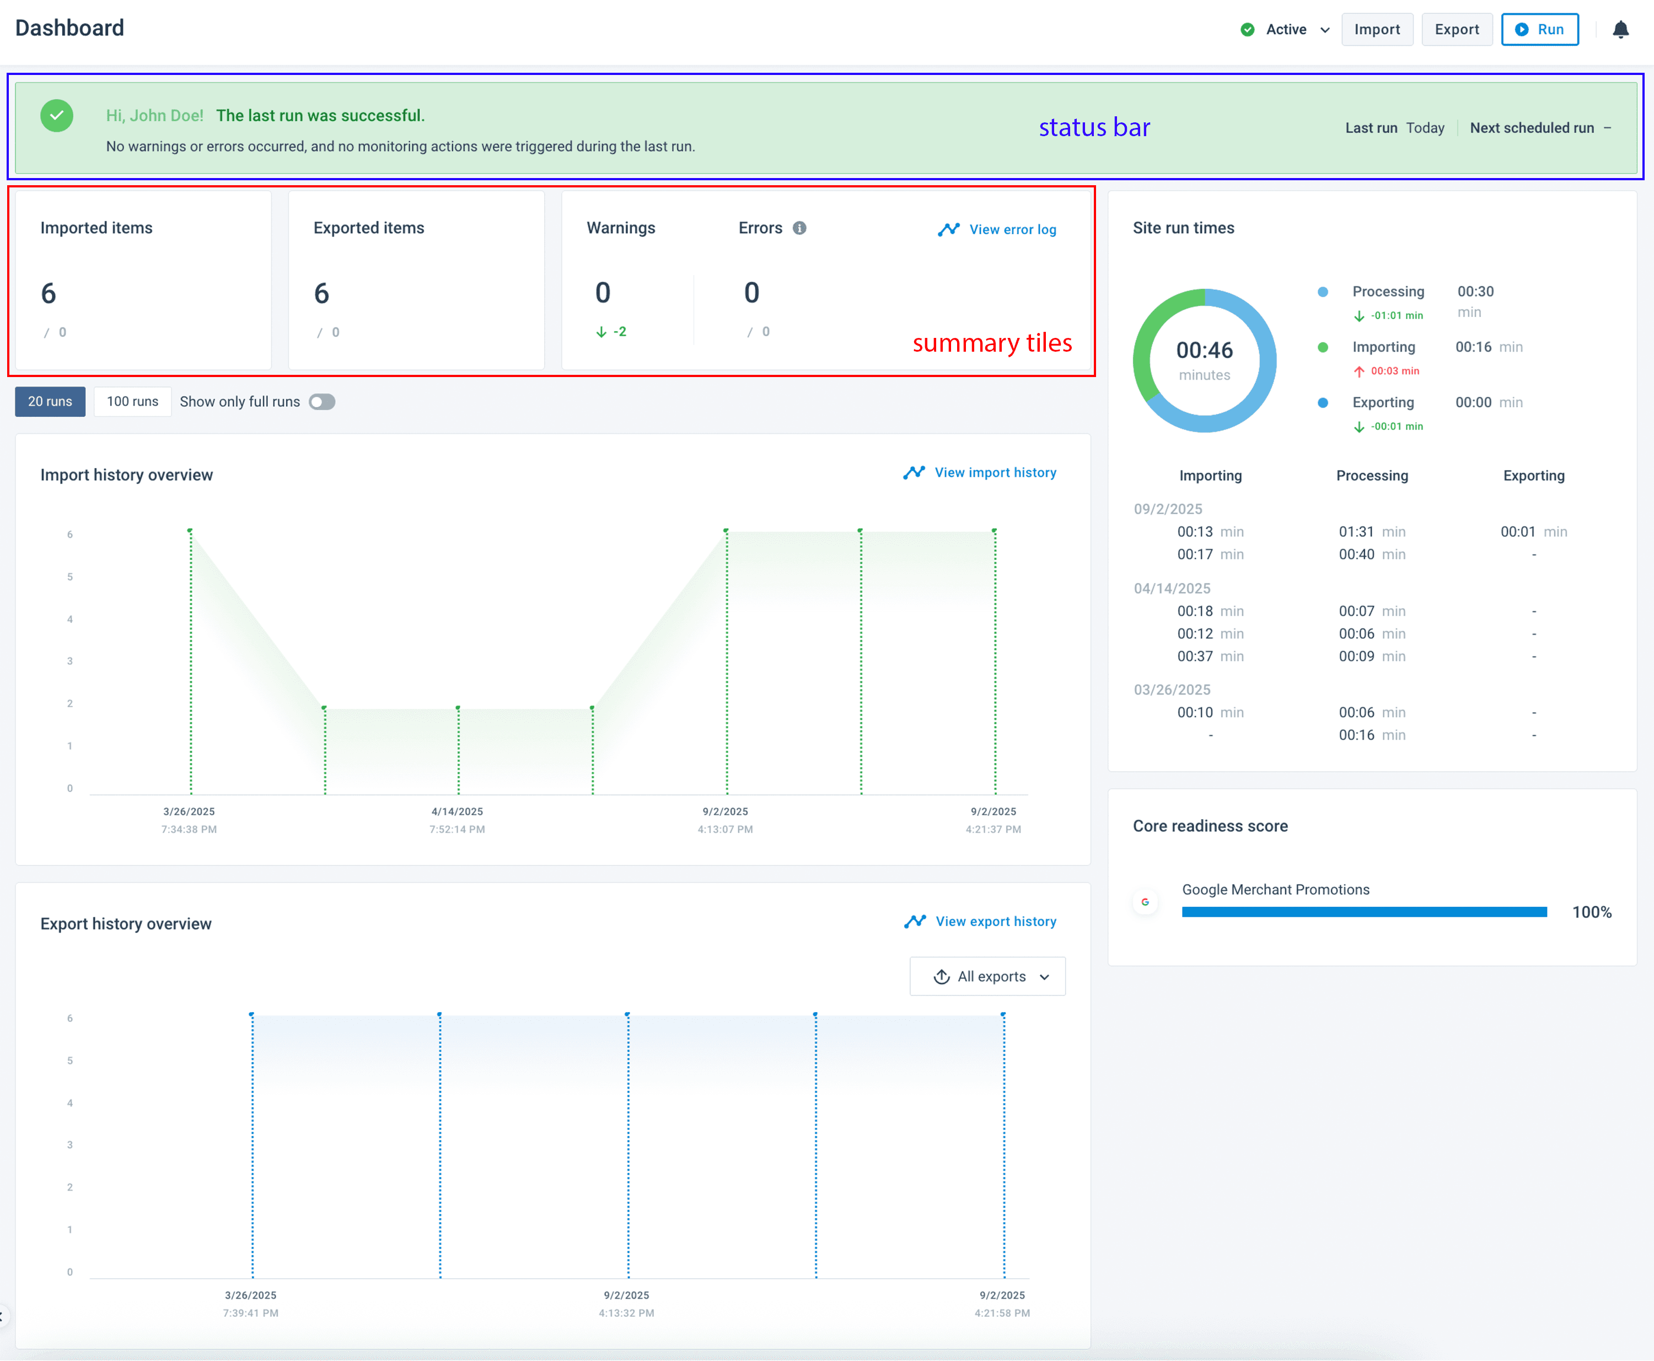The image size is (1654, 1361).
Task: Click the Google Merchant Promotions logo icon
Action: click(x=1145, y=902)
